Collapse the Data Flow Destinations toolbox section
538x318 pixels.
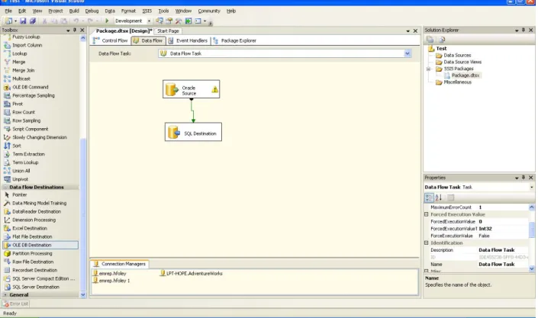[5, 188]
